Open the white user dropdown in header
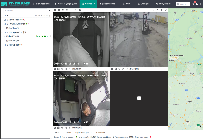This screenshot has width=203, height=139. [x=183, y=4]
